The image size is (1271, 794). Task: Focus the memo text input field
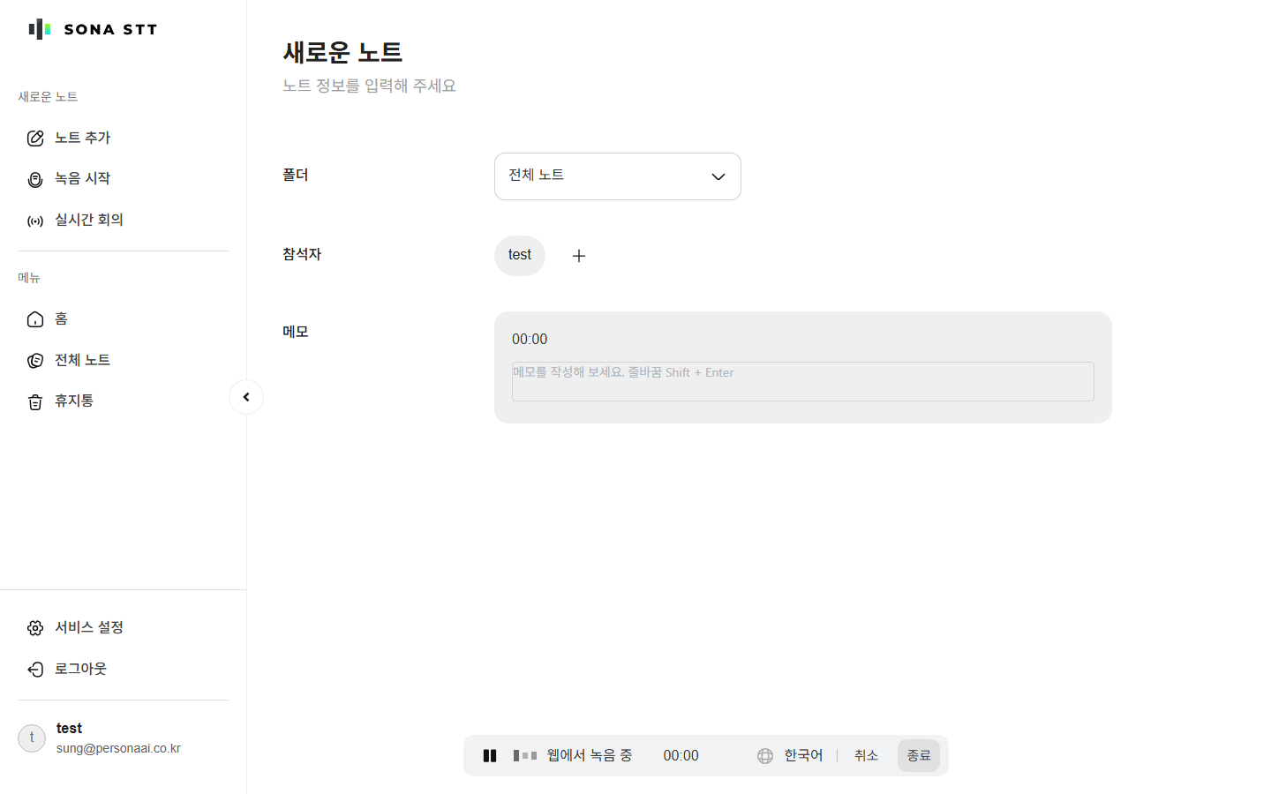(803, 381)
